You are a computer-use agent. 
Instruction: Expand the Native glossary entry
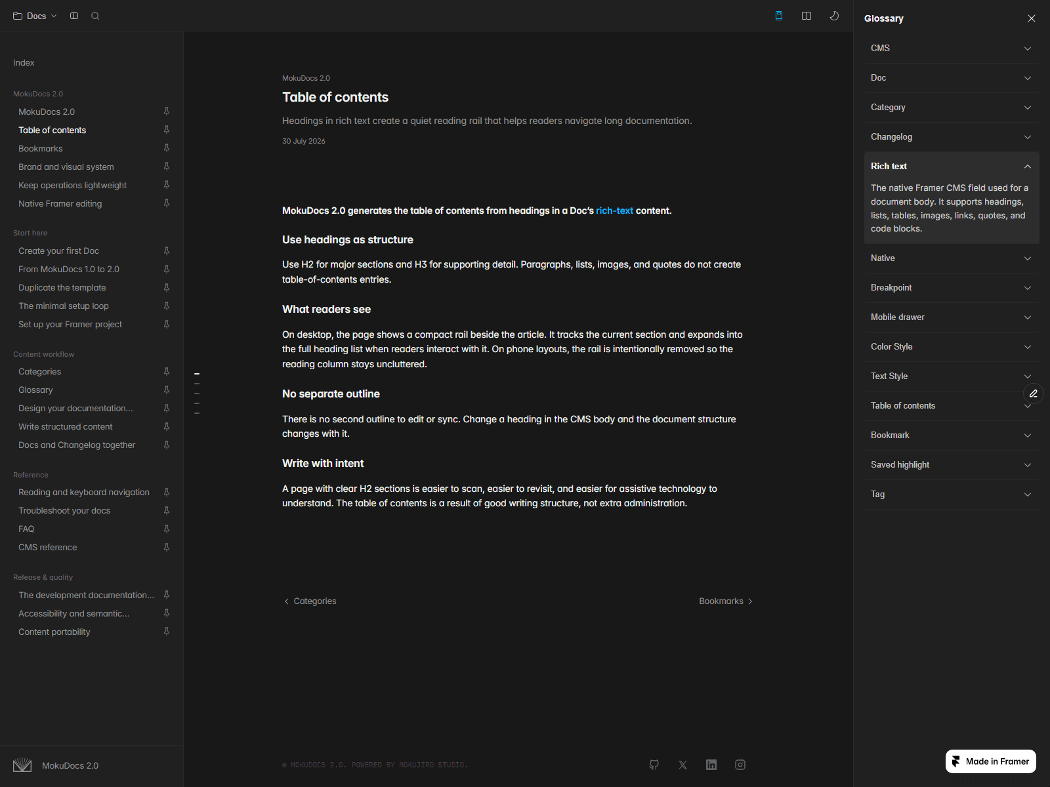952,258
